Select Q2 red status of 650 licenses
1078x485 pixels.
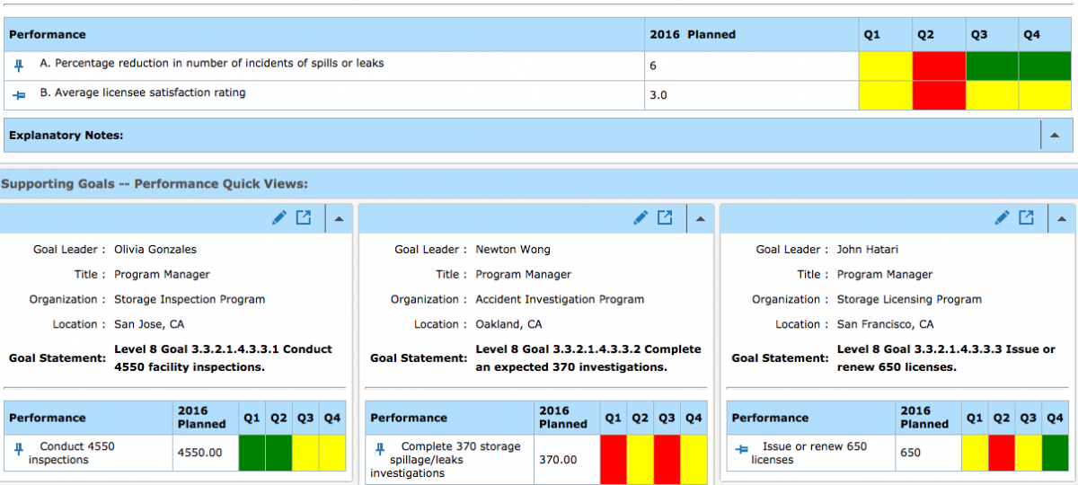click(1002, 453)
